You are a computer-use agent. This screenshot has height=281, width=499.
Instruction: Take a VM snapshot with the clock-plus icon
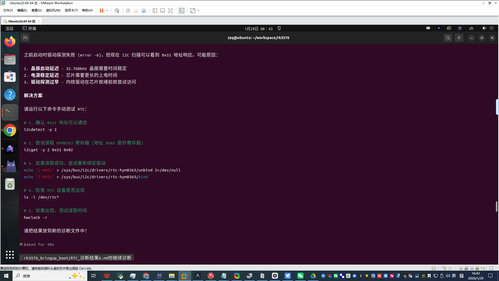128,11
